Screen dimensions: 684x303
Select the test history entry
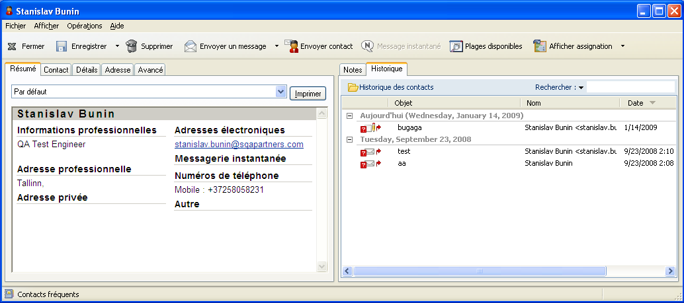(509, 152)
